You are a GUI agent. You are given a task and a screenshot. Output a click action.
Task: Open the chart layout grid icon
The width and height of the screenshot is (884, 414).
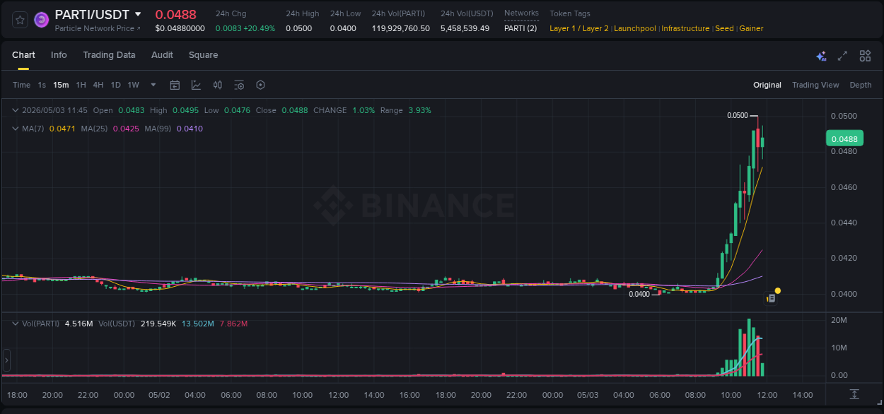pyautogui.click(x=865, y=56)
